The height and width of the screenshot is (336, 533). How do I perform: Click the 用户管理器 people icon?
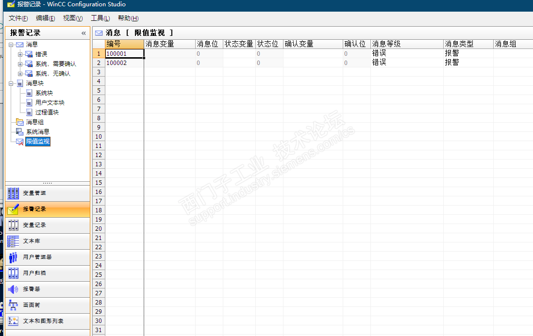tap(13, 257)
